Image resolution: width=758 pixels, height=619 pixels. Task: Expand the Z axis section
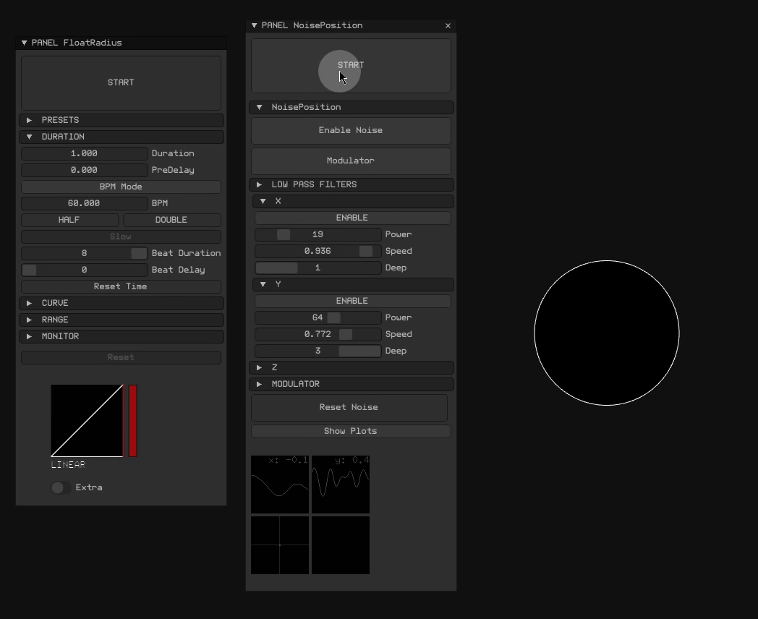coord(352,367)
